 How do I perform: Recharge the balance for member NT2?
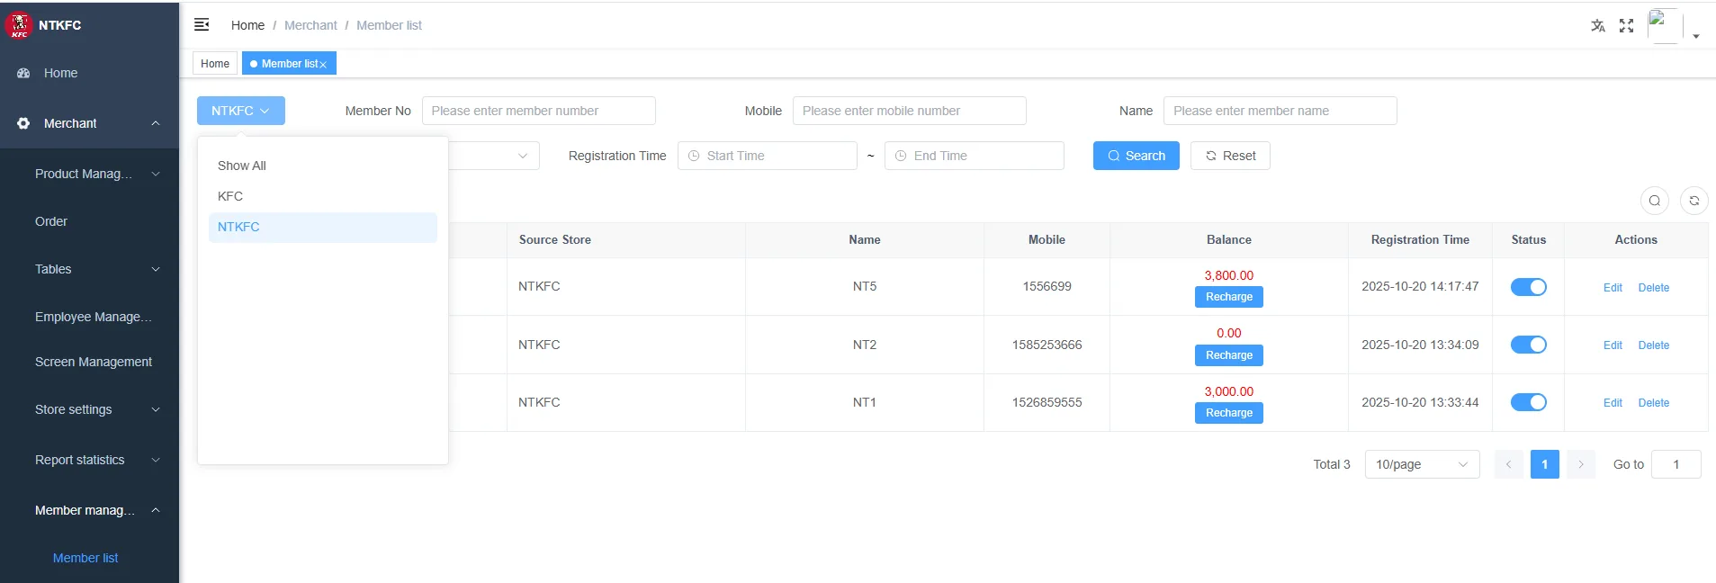coord(1228,355)
